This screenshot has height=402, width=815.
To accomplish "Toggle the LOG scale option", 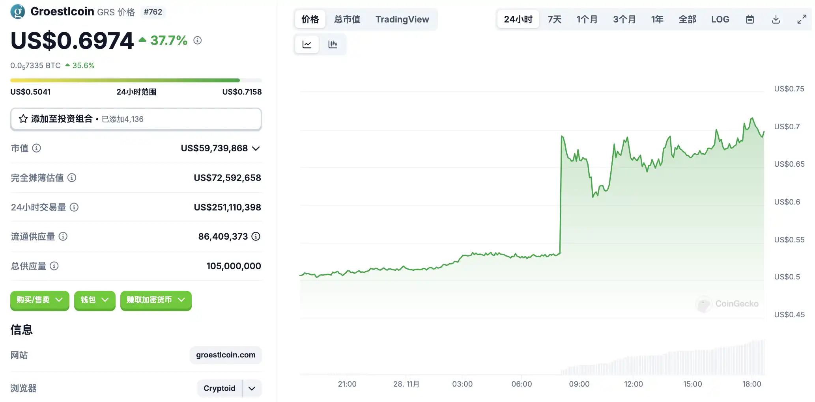I will coord(720,19).
